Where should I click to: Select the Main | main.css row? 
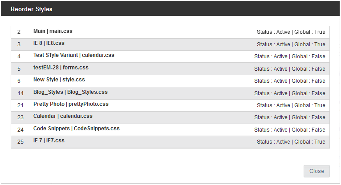tap(53, 32)
